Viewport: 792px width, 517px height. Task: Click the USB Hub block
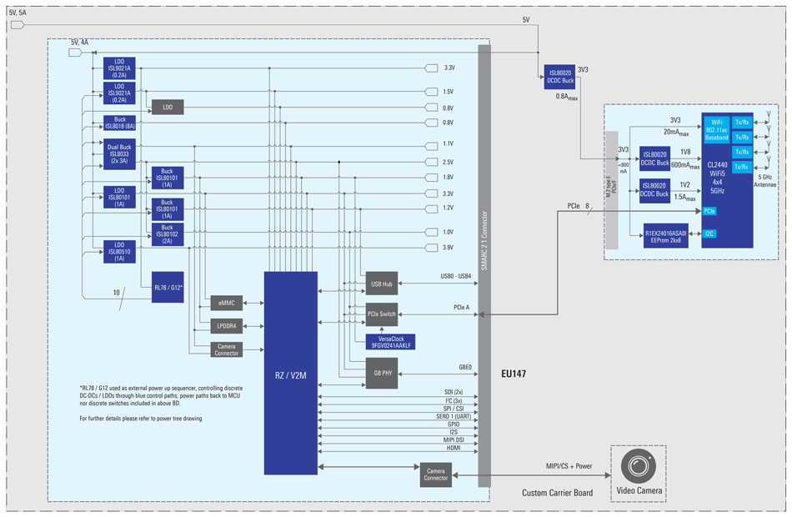[x=382, y=284]
